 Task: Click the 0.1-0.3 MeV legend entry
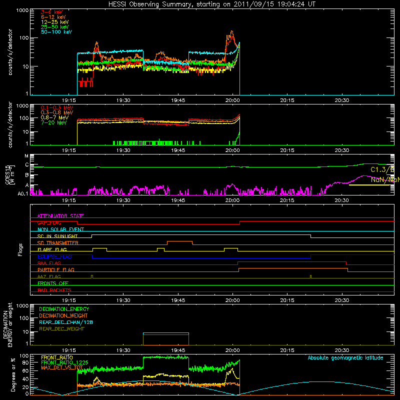(x=57, y=107)
